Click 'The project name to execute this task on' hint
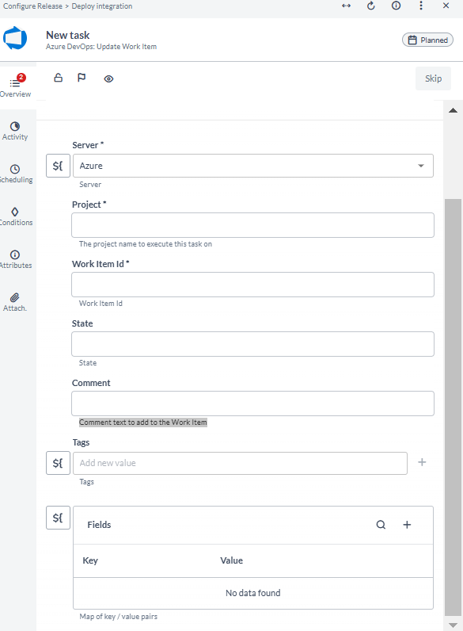The width and height of the screenshot is (463, 631). pyautogui.click(x=146, y=244)
